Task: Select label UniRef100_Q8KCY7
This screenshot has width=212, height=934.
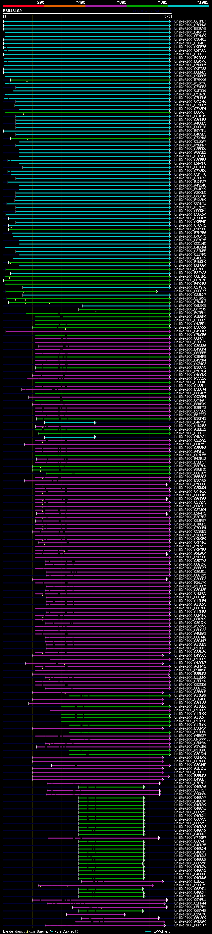Action: coord(190,338)
